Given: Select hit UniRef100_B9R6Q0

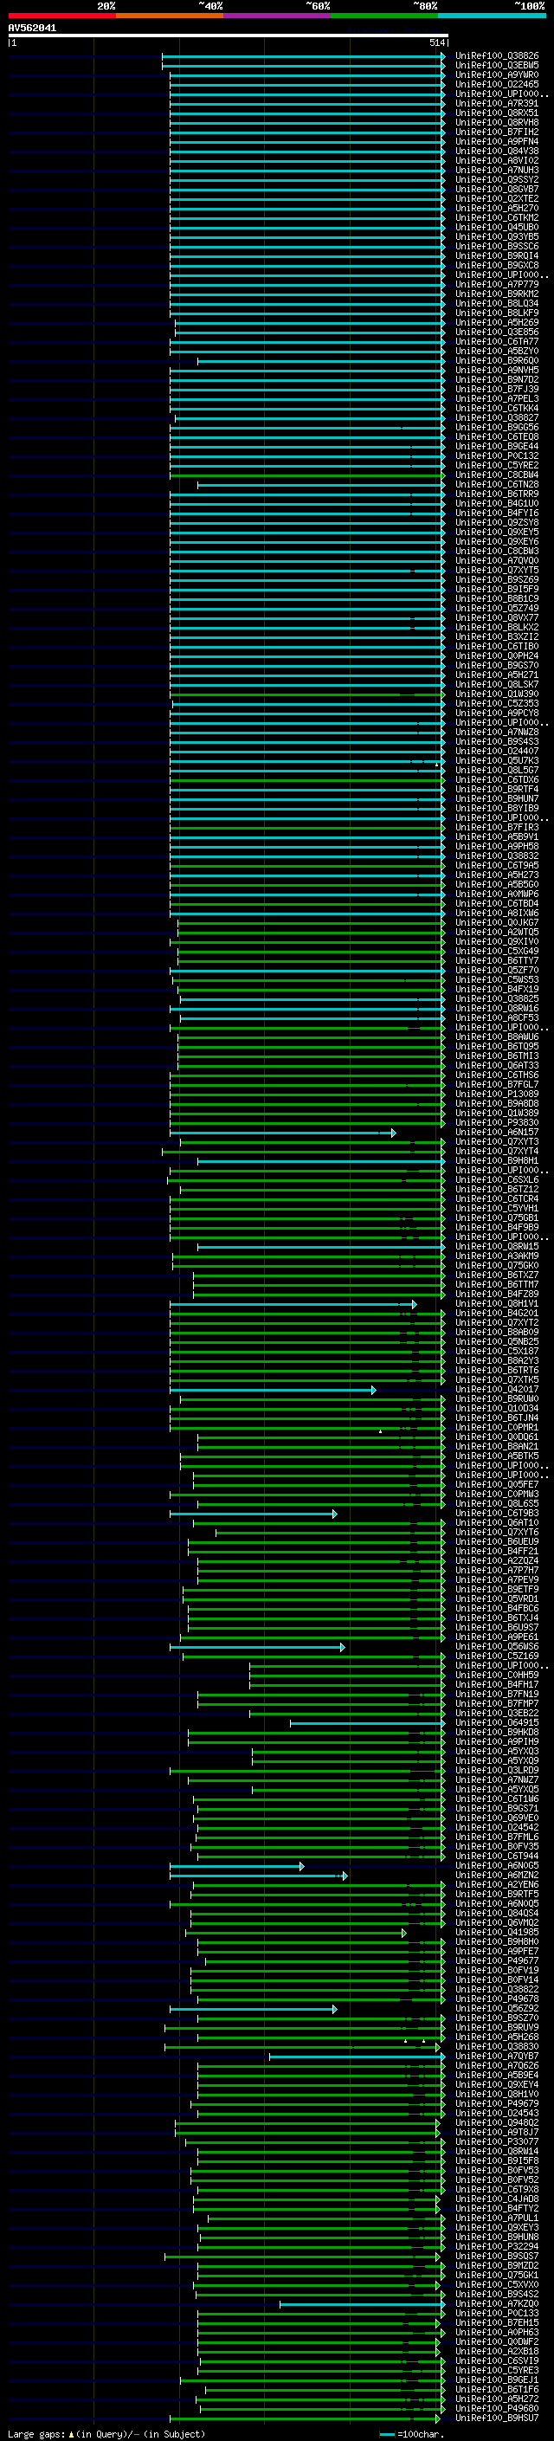Looking at the screenshot, I should (x=496, y=360).
